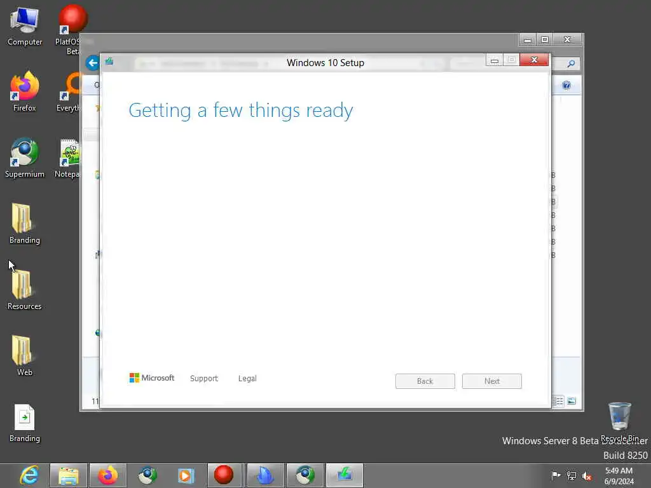Screen dimensions: 651x488
Task: Launch the Supermium desktop shortcut
Action: 25,158
